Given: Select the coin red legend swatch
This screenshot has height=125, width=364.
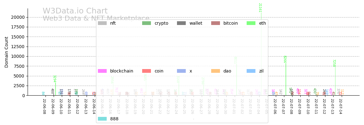Looking at the screenshot, I should 147,71.
